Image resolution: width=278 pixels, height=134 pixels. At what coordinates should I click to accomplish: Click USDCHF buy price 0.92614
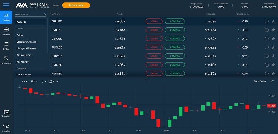(211, 56)
